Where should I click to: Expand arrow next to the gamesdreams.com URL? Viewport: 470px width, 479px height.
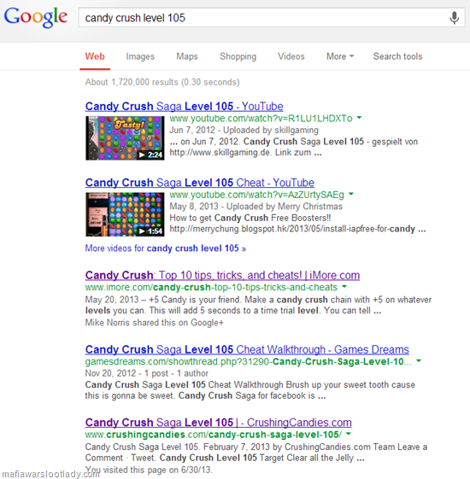419,361
